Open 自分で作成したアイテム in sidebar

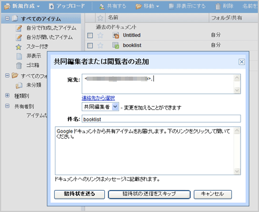tap(51, 28)
